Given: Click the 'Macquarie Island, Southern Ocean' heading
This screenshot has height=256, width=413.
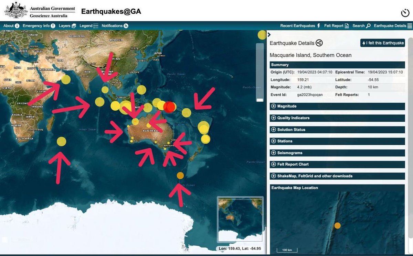Looking at the screenshot, I should click(310, 55).
